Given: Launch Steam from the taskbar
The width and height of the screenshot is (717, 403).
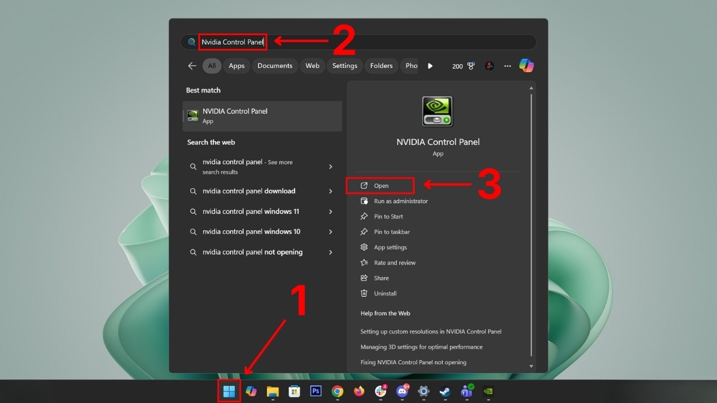Looking at the screenshot, I should click(x=445, y=392).
